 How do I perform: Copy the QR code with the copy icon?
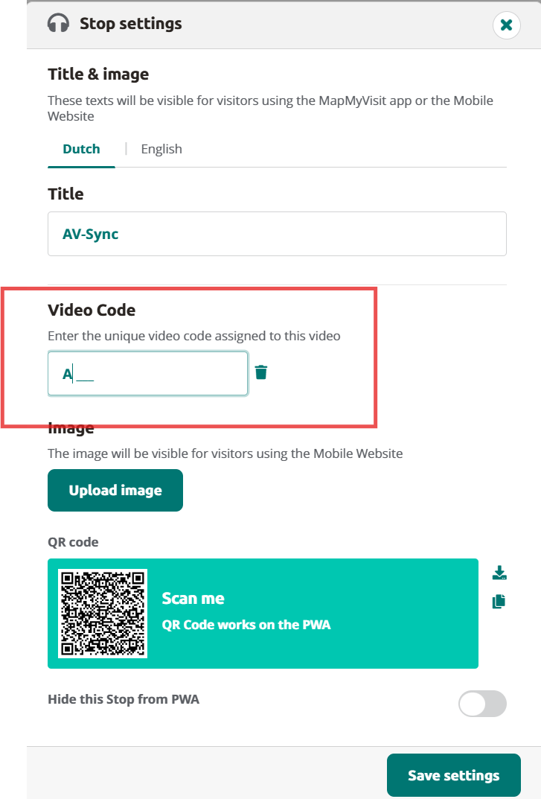coord(499,601)
